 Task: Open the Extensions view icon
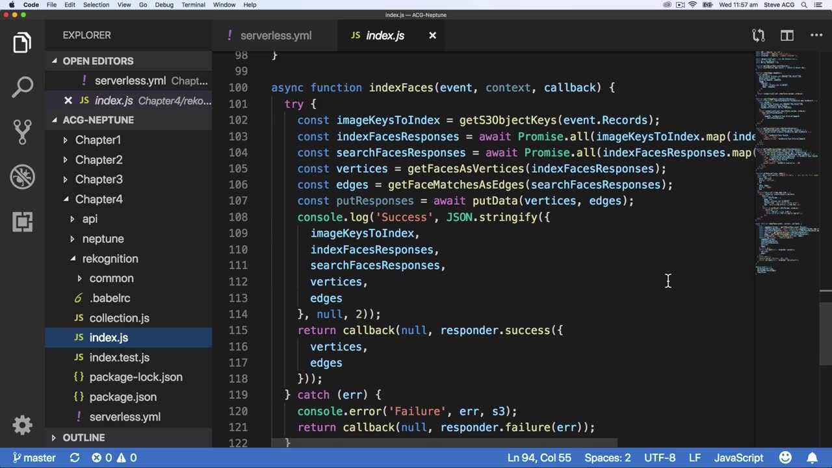click(x=22, y=222)
